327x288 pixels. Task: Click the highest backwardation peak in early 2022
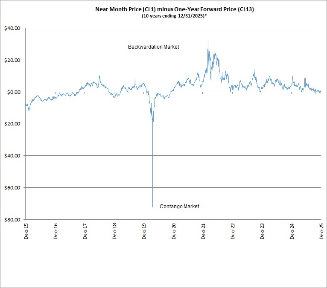click(208, 40)
